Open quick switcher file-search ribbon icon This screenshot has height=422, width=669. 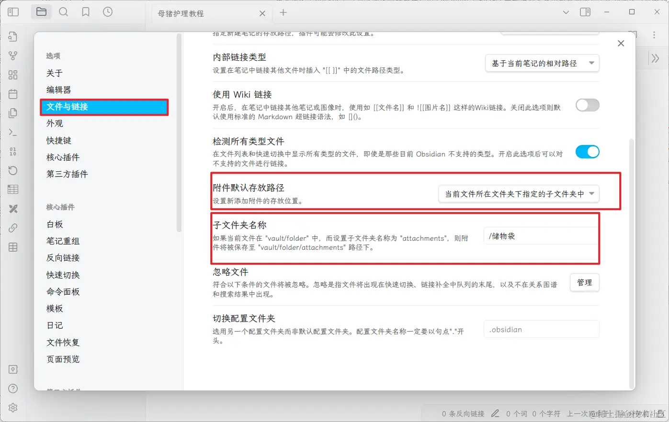pyautogui.click(x=13, y=37)
